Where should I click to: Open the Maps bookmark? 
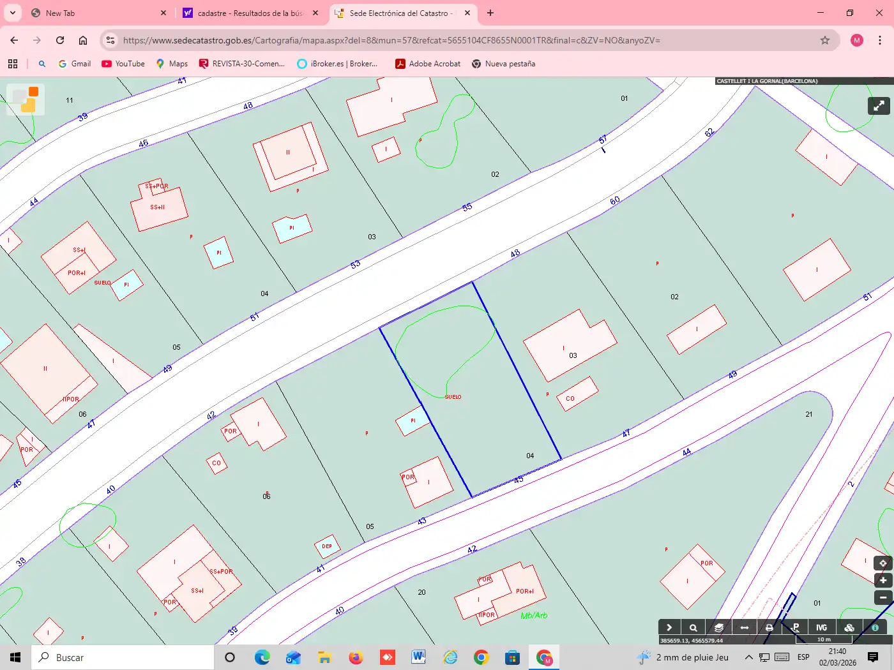[x=172, y=64]
